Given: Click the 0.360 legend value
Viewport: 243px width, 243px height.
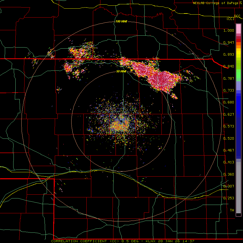Looking at the screenshot, I should (229, 174).
